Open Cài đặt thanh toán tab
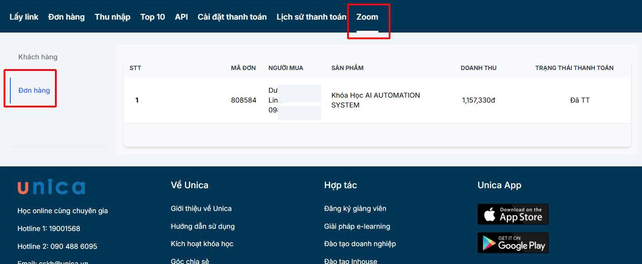The width and height of the screenshot is (642, 264). pyautogui.click(x=232, y=17)
